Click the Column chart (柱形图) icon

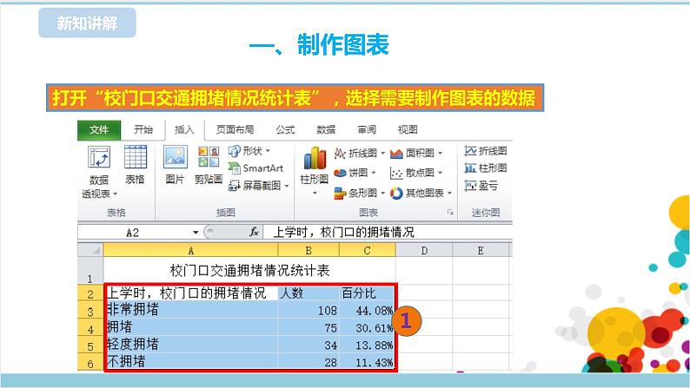pos(315,158)
